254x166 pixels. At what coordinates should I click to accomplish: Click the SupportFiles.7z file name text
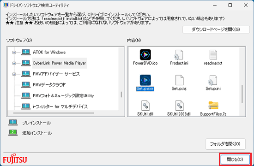click(213, 114)
